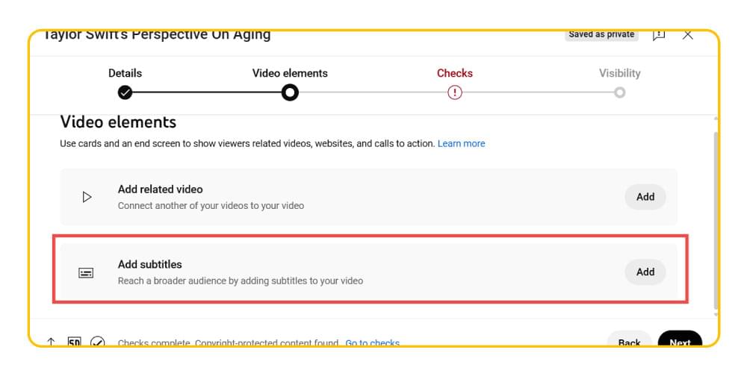Click the 'Checks complete. Copyright-protected content found' text
Screen dimensions: 747x376
(x=228, y=342)
